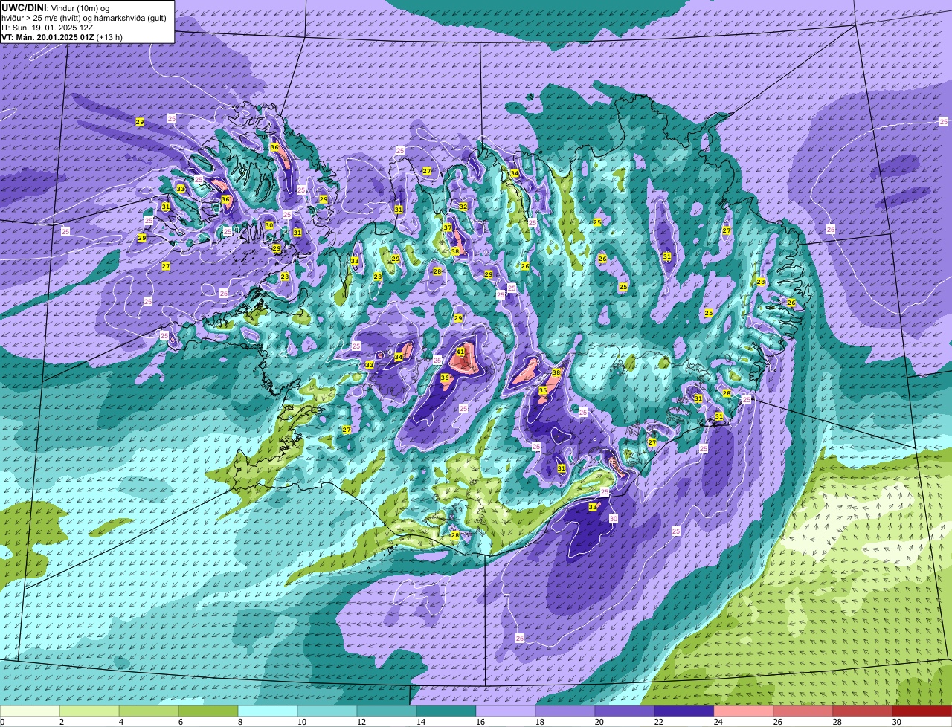
Task: Pick the 20–22 m/s violet legend segment
Action: 625,711
